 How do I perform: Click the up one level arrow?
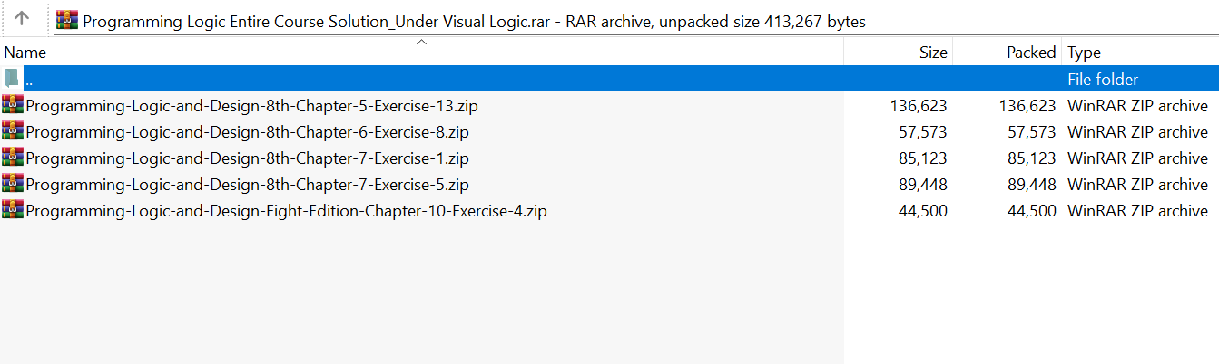[x=22, y=18]
